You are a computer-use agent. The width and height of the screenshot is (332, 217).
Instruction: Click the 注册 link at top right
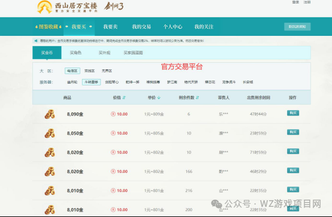[x=307, y=2]
